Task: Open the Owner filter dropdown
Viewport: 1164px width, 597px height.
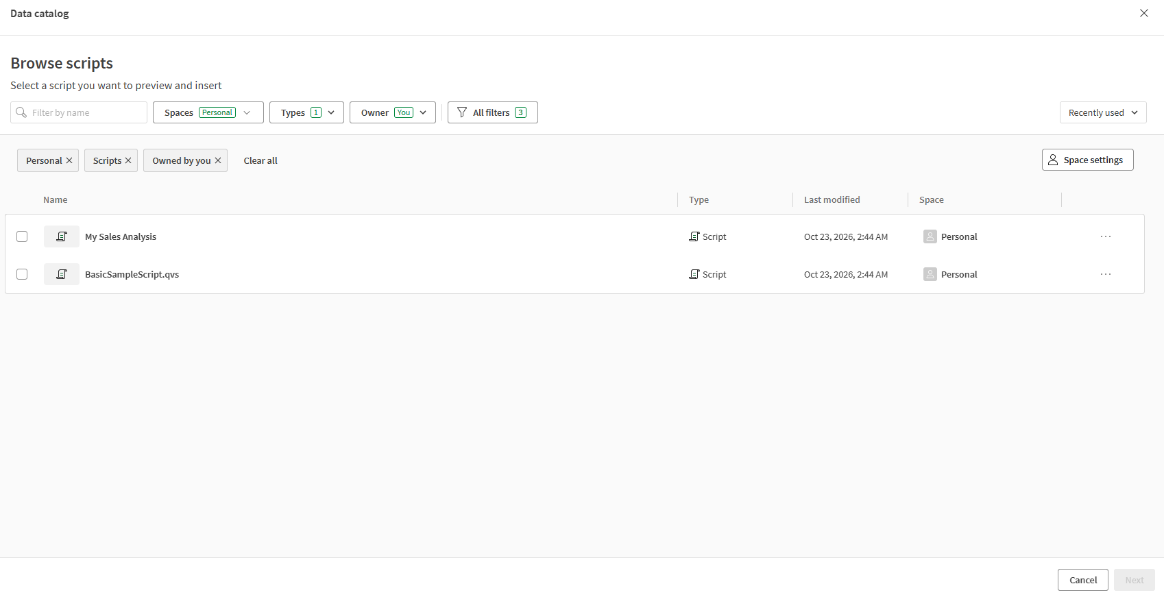Action: (393, 112)
